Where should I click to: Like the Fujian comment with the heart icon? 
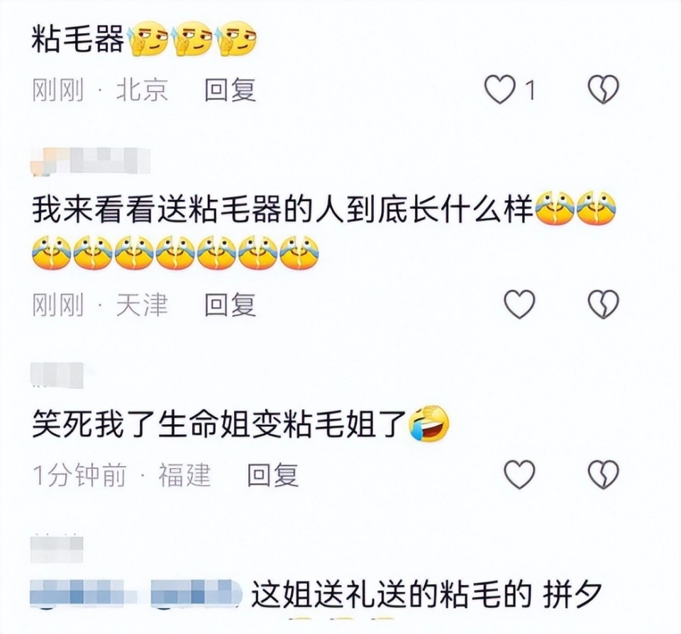(519, 474)
